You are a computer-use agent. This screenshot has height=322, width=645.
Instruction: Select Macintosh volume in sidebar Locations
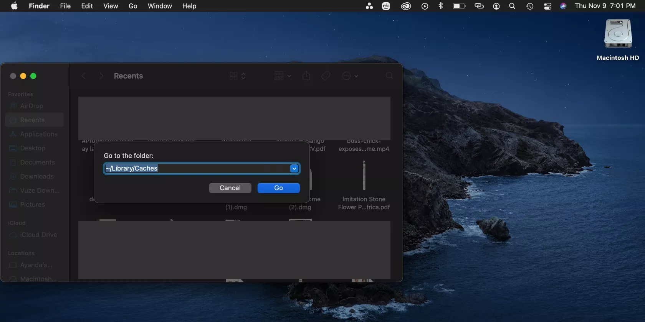35,279
